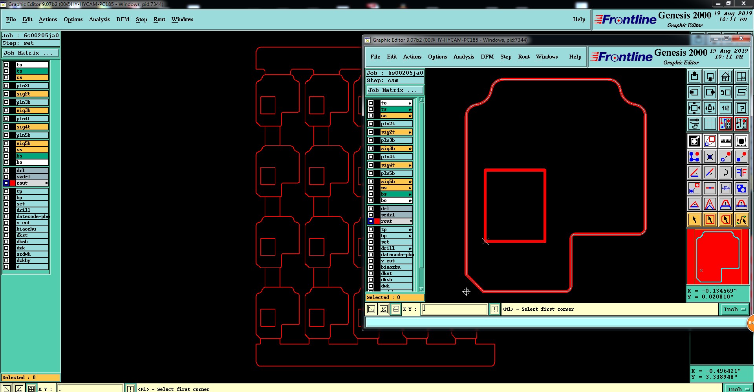The height and width of the screenshot is (392, 754).
Task: Click the ruler measurement tool icon
Action: tap(725, 141)
